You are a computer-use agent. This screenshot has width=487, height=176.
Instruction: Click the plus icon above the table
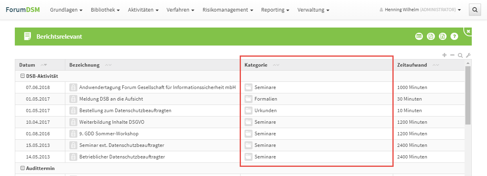coord(444,55)
